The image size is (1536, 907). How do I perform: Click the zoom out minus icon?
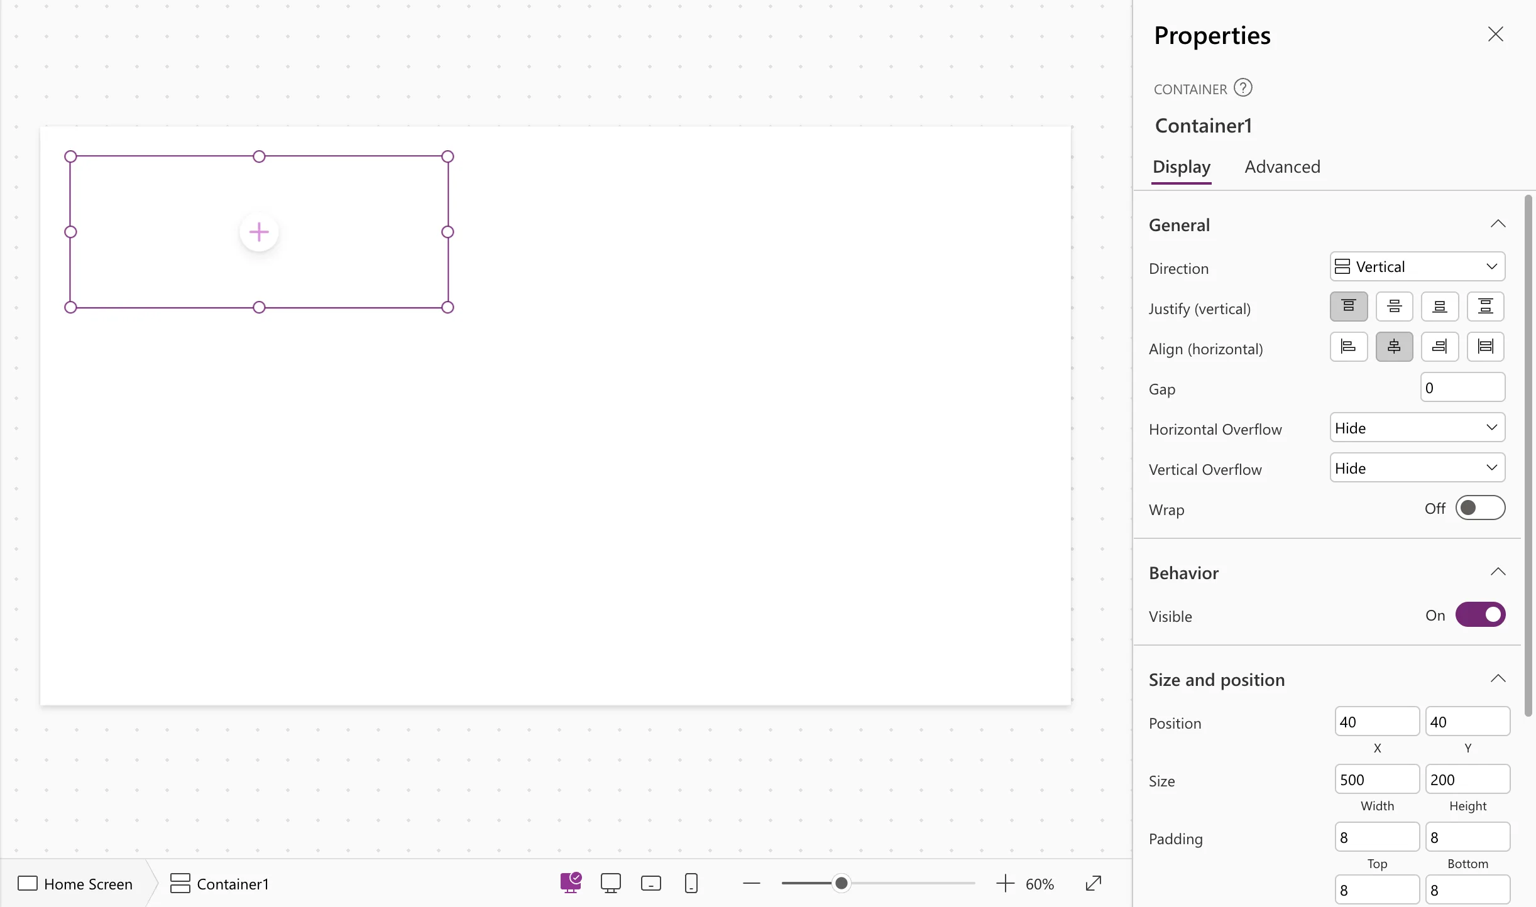click(752, 884)
